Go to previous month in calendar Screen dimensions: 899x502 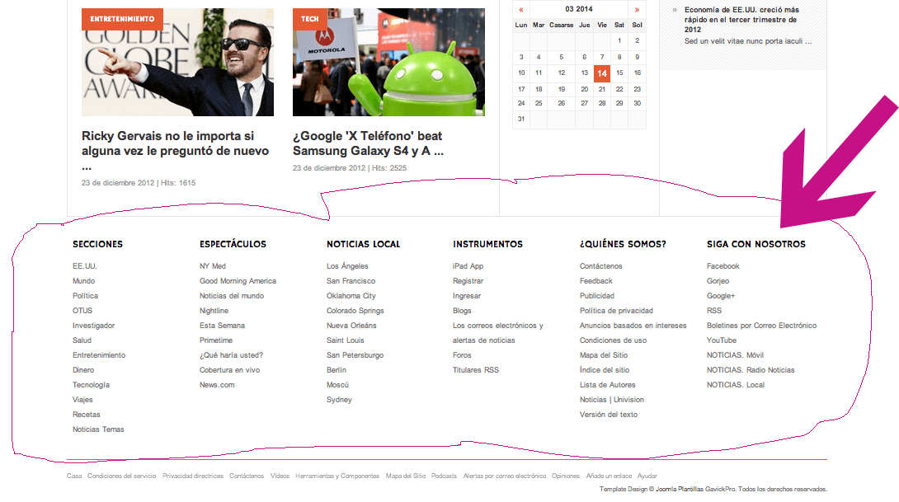tap(521, 9)
